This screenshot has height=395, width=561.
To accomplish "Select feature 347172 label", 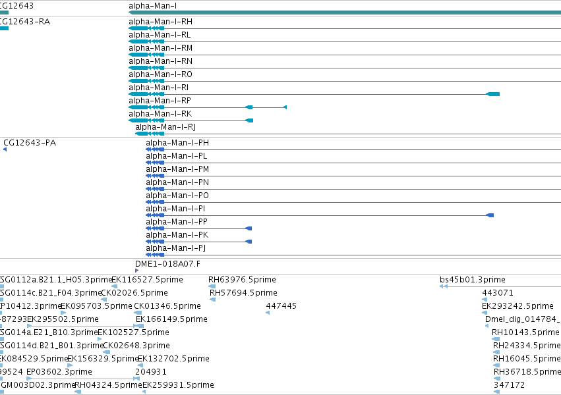I will tap(509, 386).
